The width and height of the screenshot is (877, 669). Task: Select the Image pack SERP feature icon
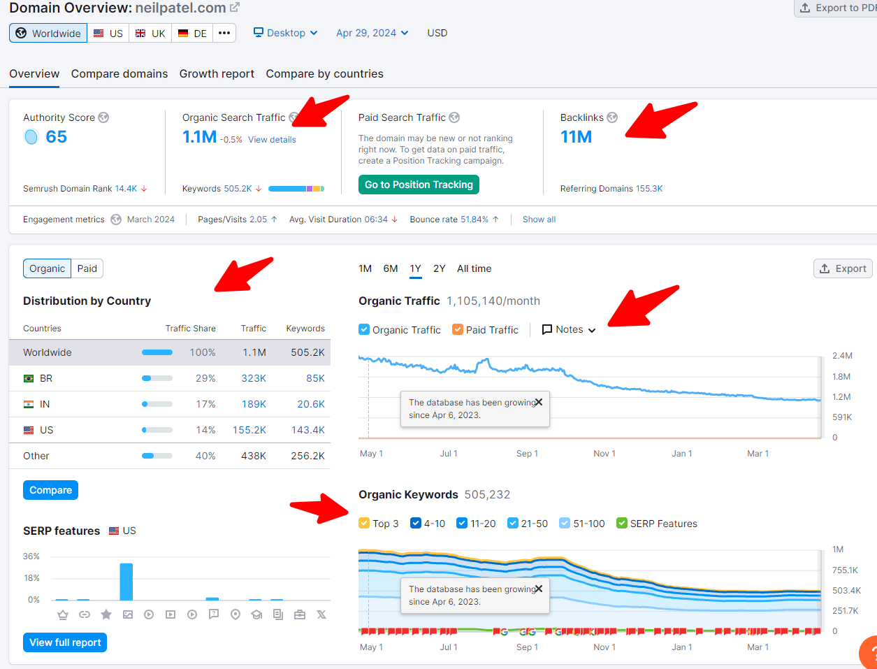coord(128,614)
